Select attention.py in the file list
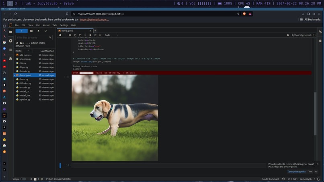 pos(35,59)
